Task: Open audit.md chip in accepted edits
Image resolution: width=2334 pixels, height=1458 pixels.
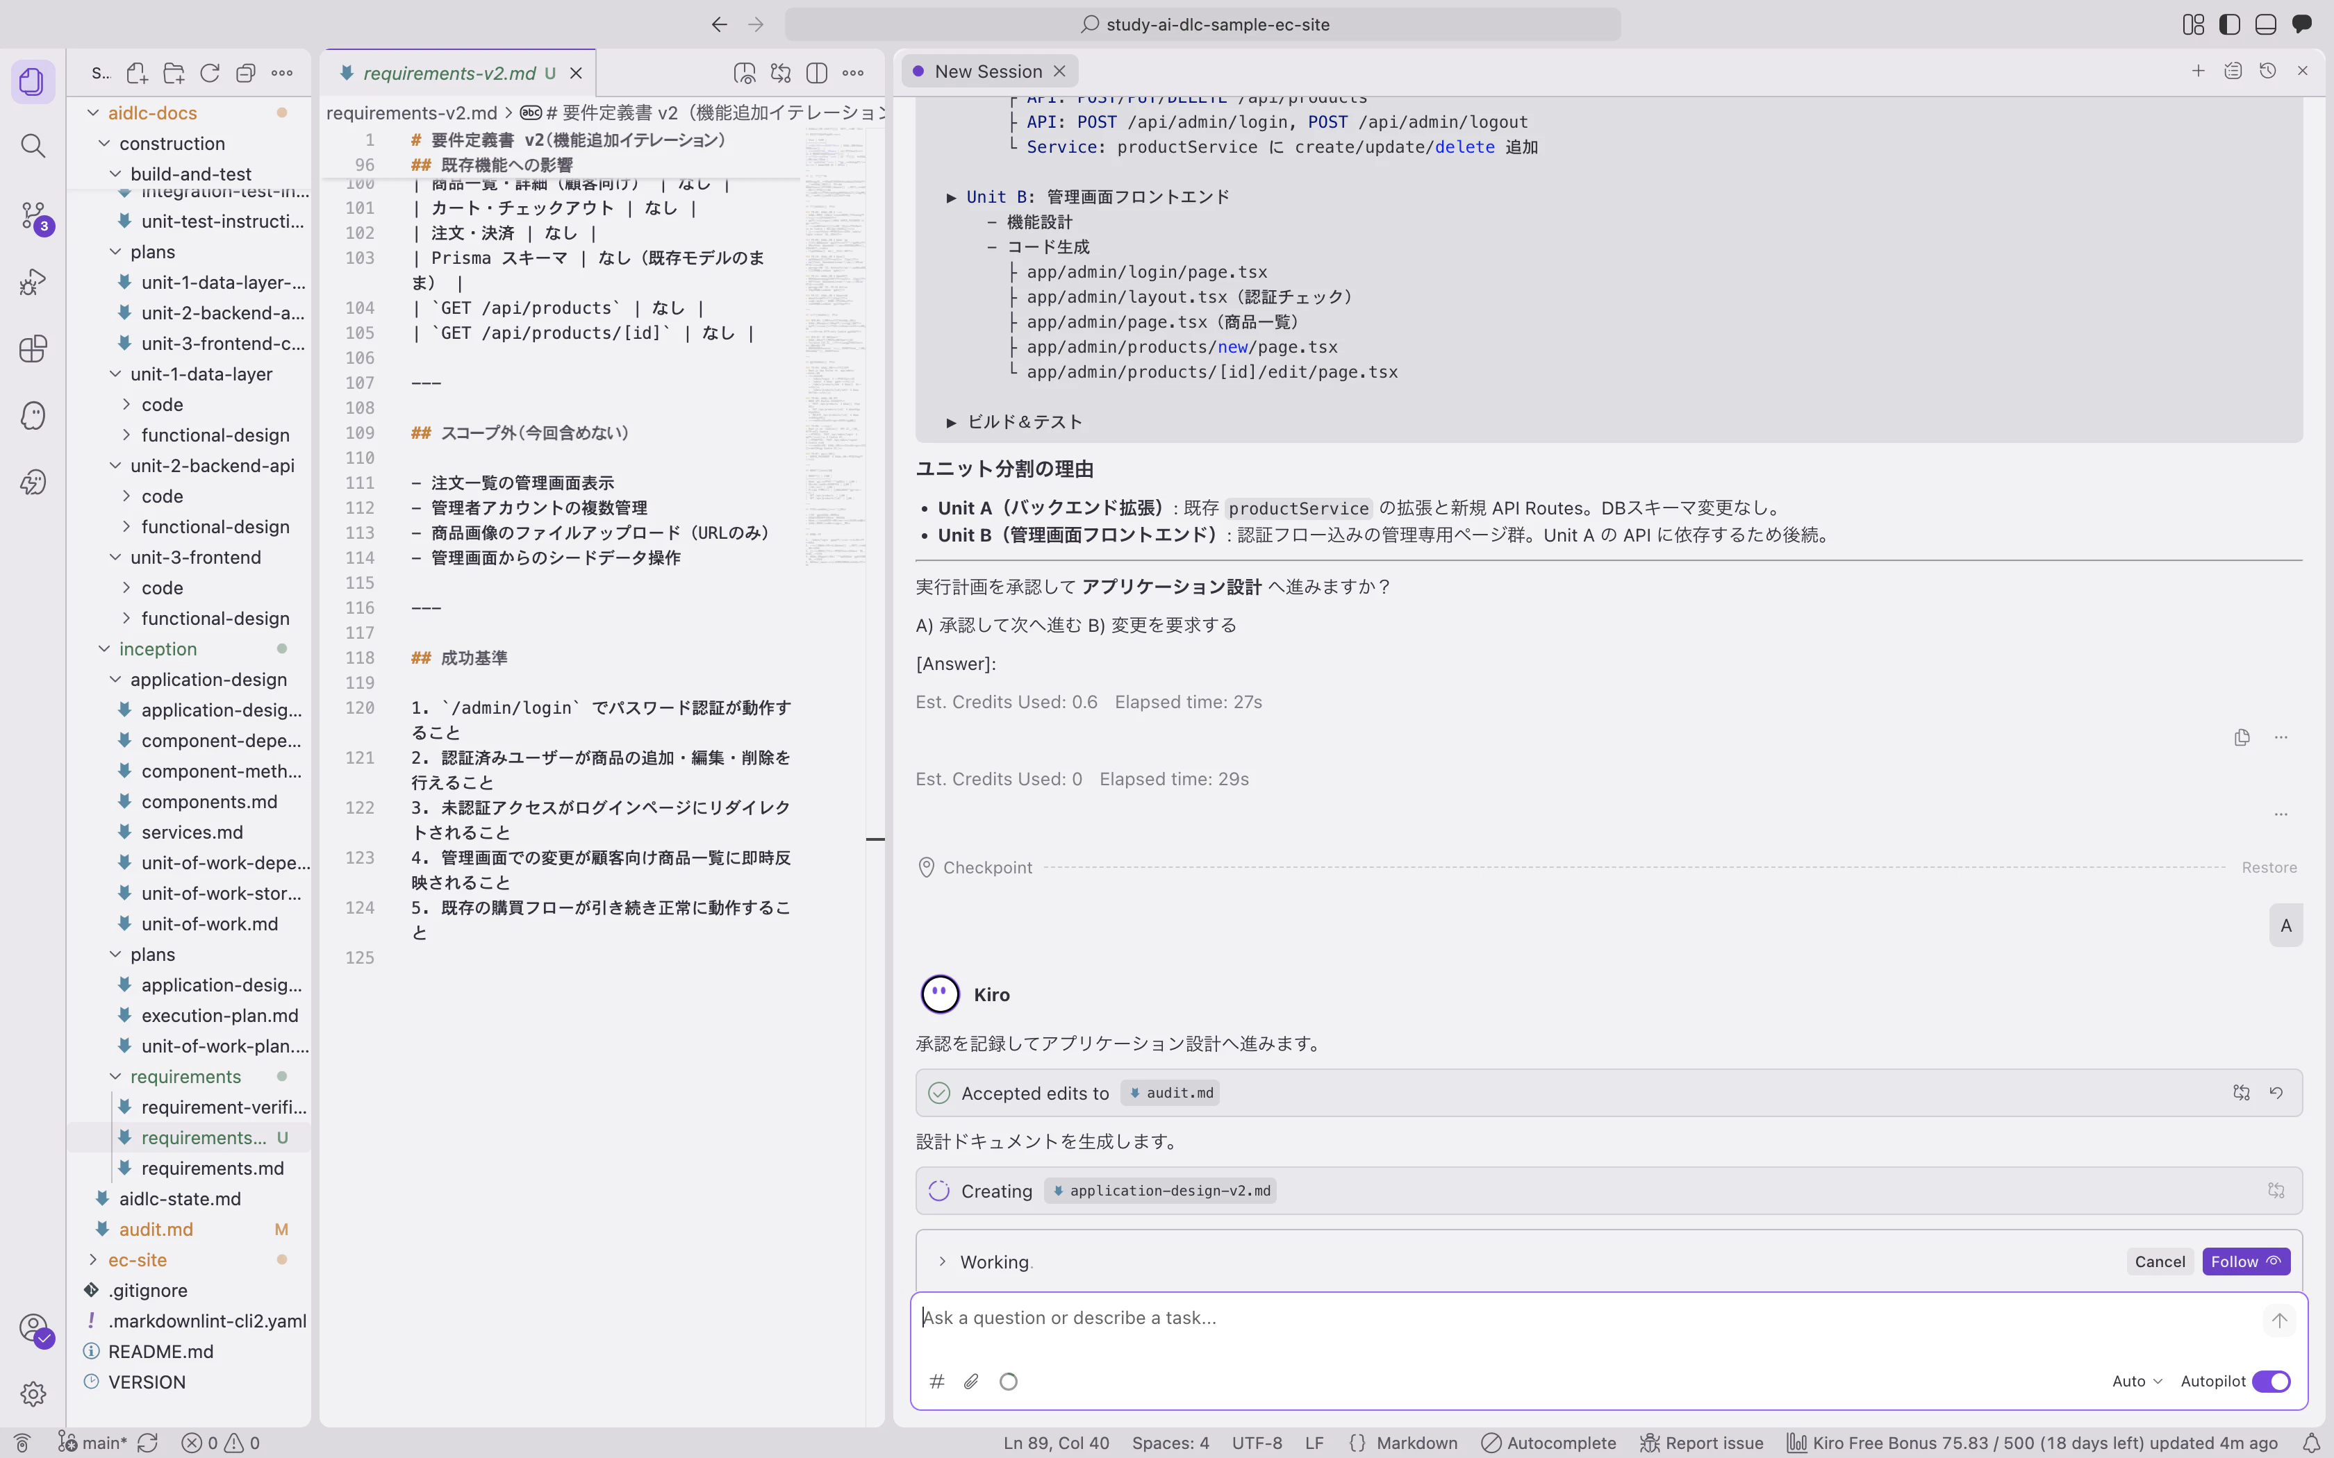Action: pyautogui.click(x=1171, y=1093)
